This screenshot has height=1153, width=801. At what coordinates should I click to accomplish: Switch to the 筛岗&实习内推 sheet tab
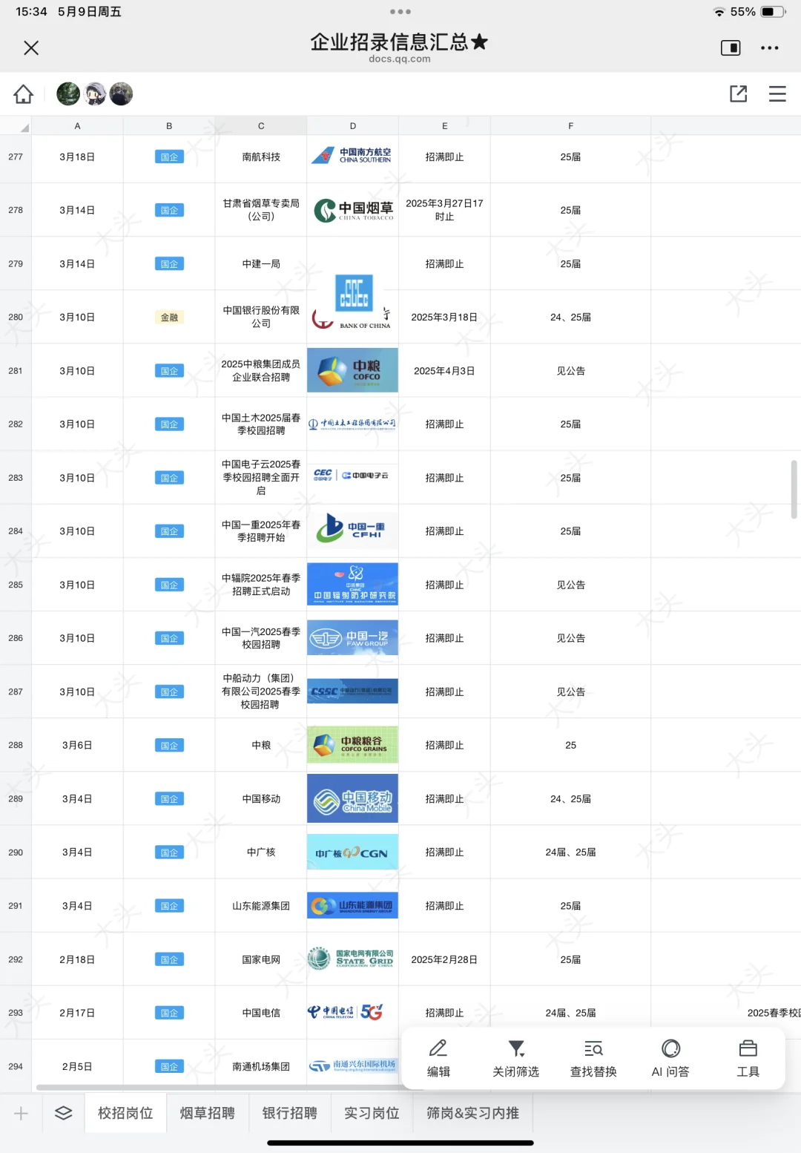tap(472, 1113)
